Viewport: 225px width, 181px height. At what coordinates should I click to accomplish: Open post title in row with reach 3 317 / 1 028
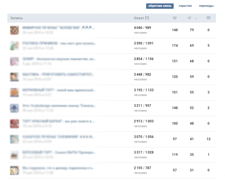click(x=59, y=152)
